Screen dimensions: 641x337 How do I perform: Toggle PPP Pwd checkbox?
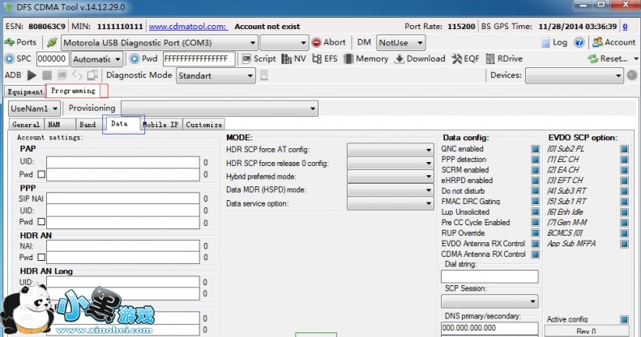point(41,221)
